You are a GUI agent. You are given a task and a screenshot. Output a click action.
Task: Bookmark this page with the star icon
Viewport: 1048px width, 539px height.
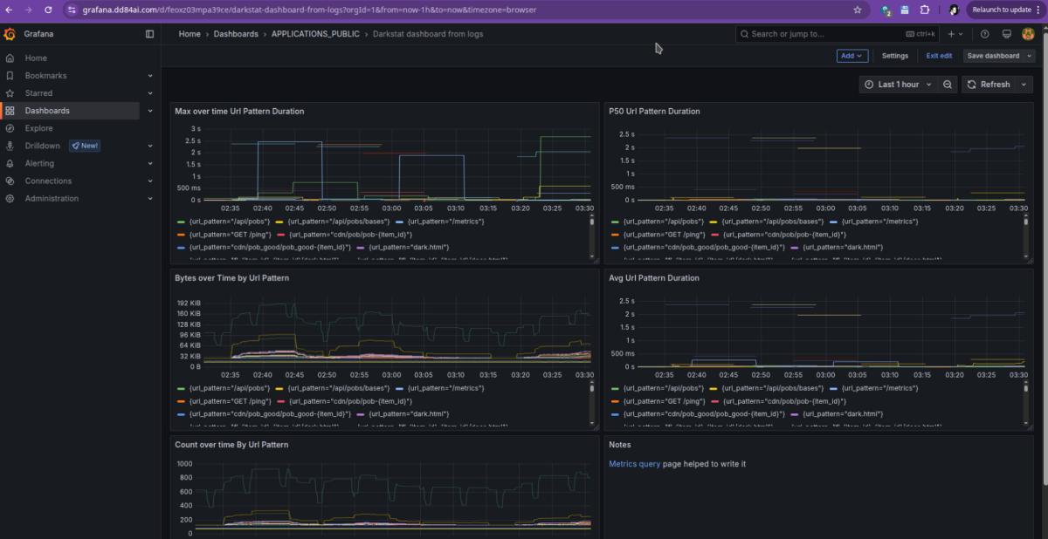pos(858,10)
